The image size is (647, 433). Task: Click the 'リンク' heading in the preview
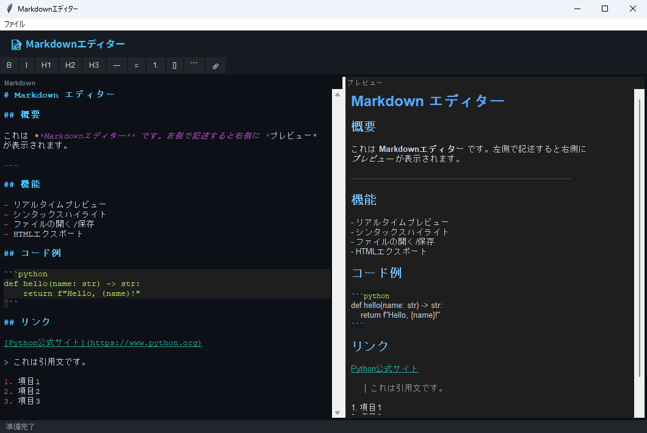tap(370, 346)
